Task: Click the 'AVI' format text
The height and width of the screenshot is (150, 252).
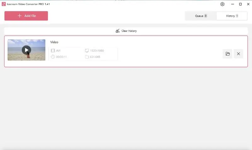Action: pyautogui.click(x=58, y=51)
